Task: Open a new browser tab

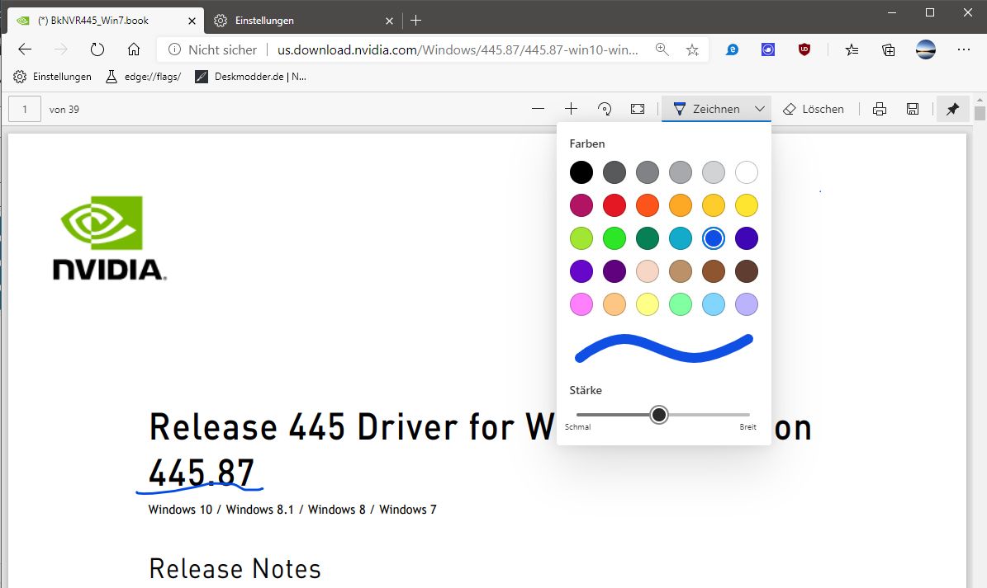Action: [415, 20]
